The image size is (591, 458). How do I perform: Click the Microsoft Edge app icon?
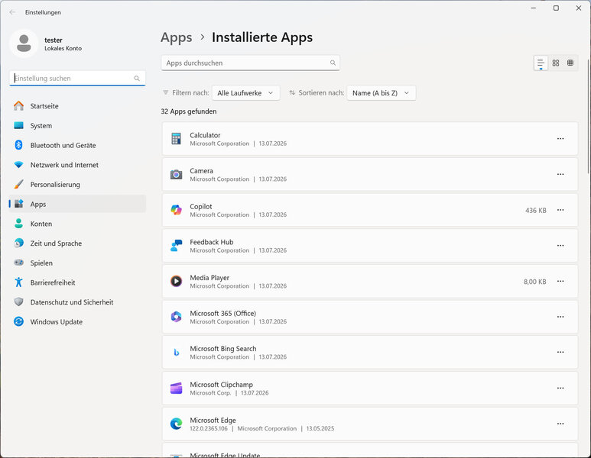[176, 424]
